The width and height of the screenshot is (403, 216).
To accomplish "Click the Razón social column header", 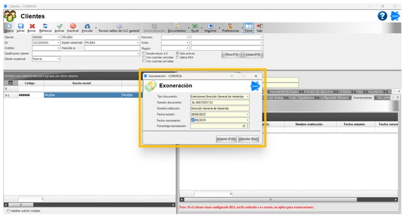I will coord(82,83).
